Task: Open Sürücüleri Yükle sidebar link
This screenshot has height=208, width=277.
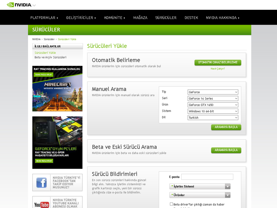Action: (45, 53)
